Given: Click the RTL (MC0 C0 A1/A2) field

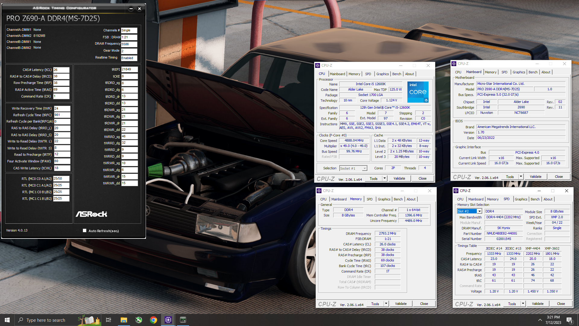Looking at the screenshot, I should pos(61,179).
